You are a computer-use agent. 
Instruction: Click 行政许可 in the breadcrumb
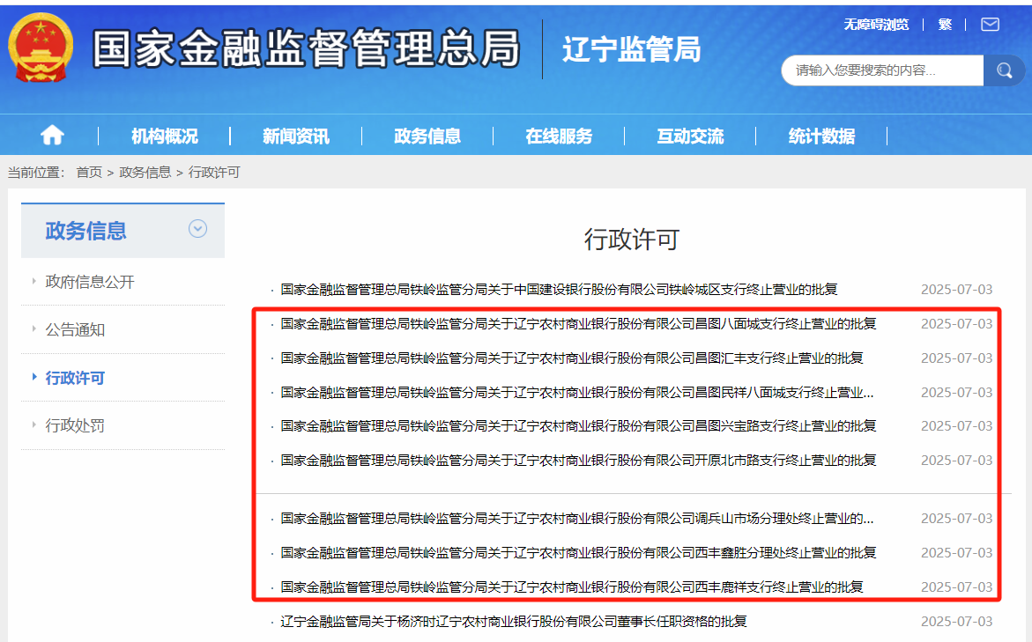214,173
